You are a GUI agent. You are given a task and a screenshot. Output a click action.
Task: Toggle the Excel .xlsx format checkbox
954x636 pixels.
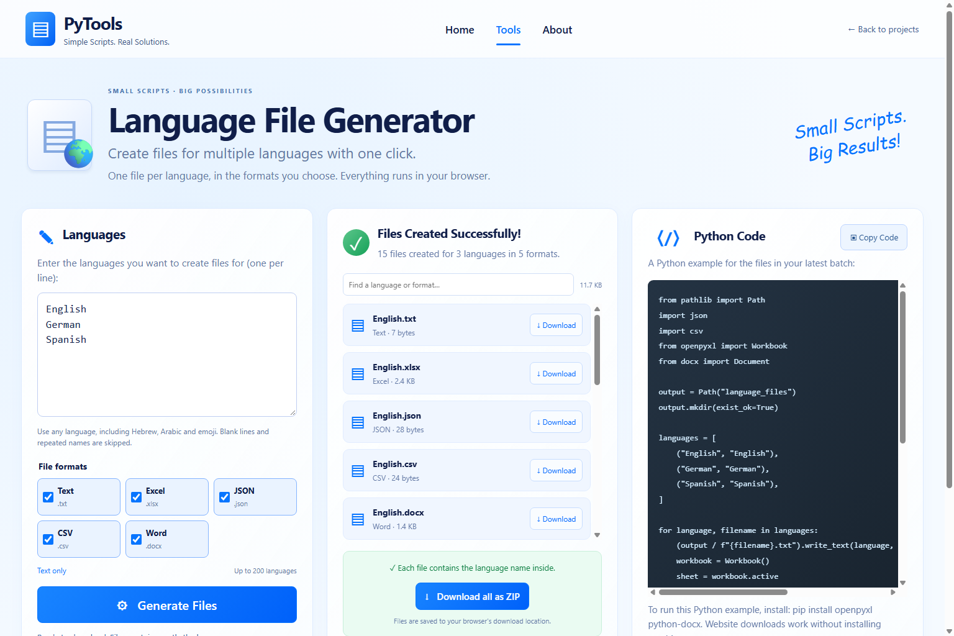[x=136, y=497]
